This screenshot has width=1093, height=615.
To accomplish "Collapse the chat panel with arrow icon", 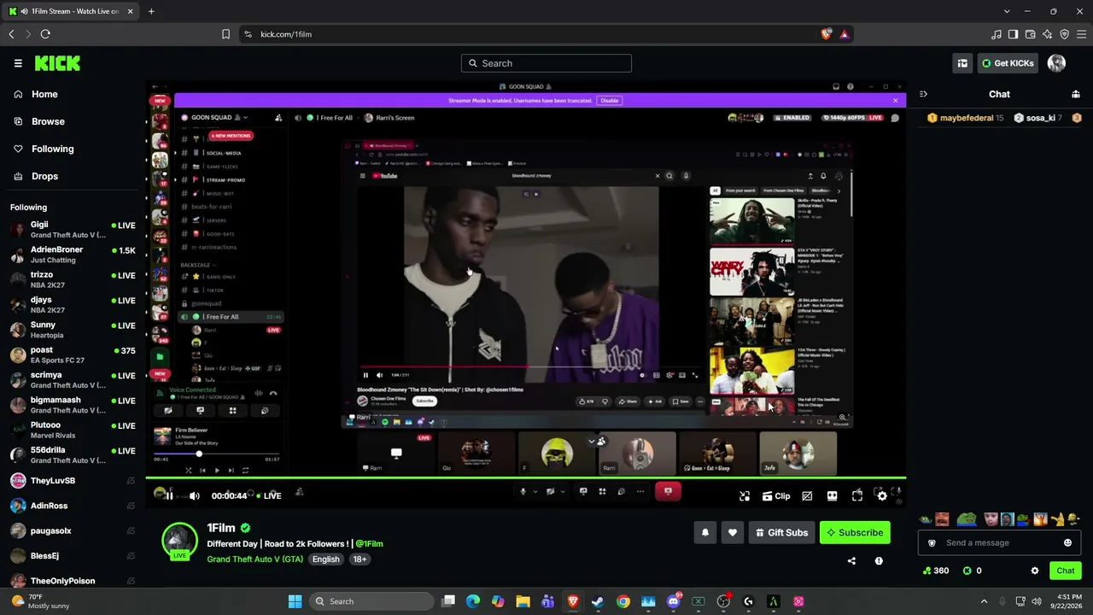I will coord(923,94).
